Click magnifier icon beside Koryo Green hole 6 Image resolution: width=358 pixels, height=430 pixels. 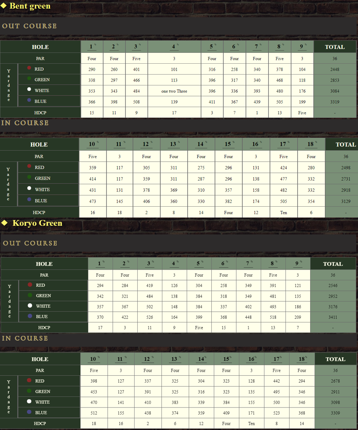point(227,262)
